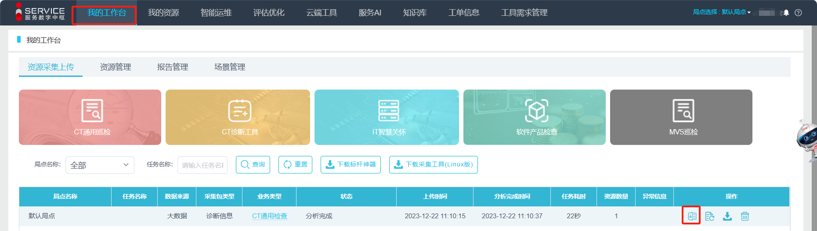Click the robot assistant at the right edge
This screenshot has height=231, width=817.
pos(807,140)
